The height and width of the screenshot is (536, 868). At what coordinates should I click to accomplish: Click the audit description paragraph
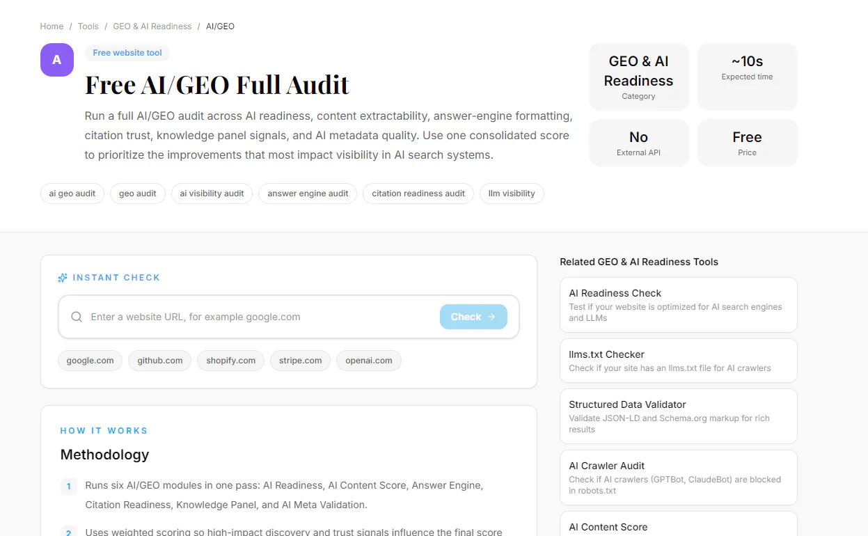[329, 135]
